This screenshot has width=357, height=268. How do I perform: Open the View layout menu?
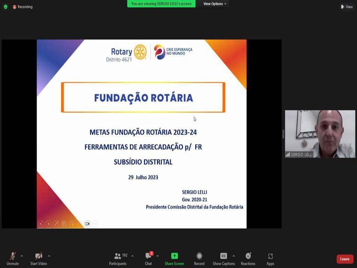347,7
